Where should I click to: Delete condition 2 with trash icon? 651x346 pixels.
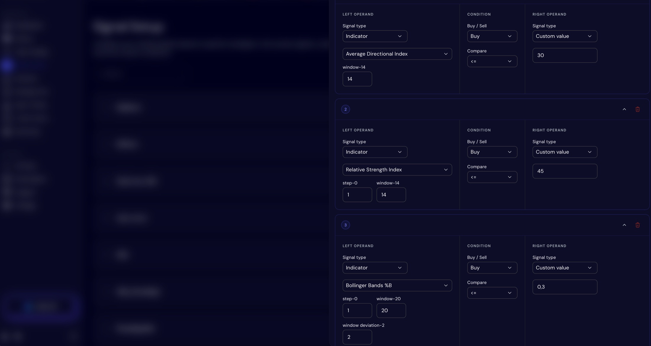pyautogui.click(x=638, y=109)
